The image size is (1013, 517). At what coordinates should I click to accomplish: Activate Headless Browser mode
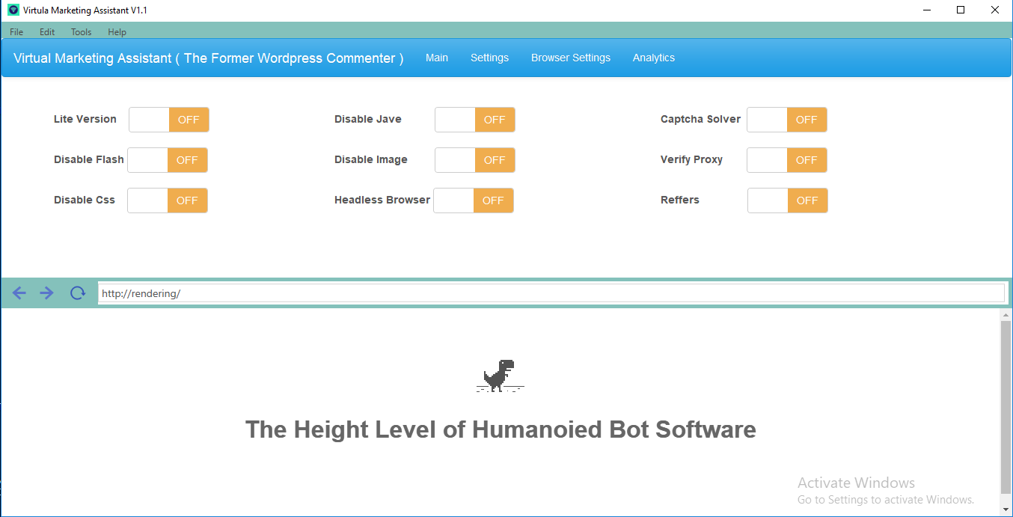pos(473,200)
